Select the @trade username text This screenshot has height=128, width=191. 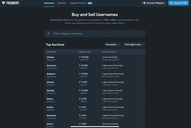(x=50, y=82)
